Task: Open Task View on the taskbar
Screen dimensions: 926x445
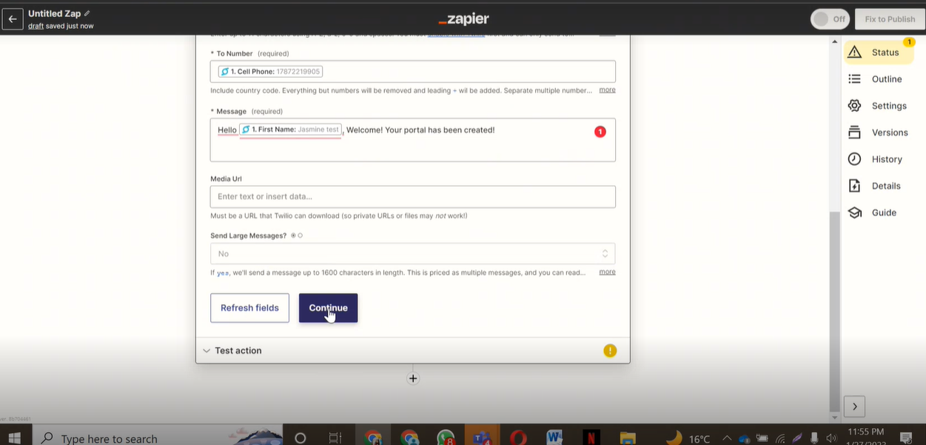Action: pos(335,438)
